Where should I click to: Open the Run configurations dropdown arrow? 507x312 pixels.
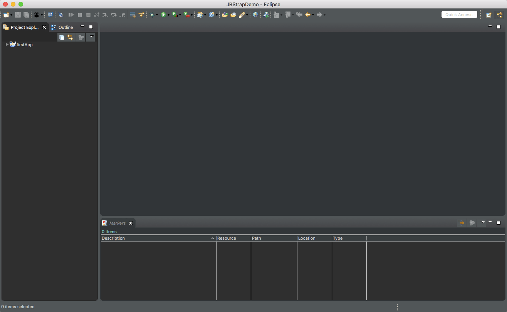tap(168, 15)
